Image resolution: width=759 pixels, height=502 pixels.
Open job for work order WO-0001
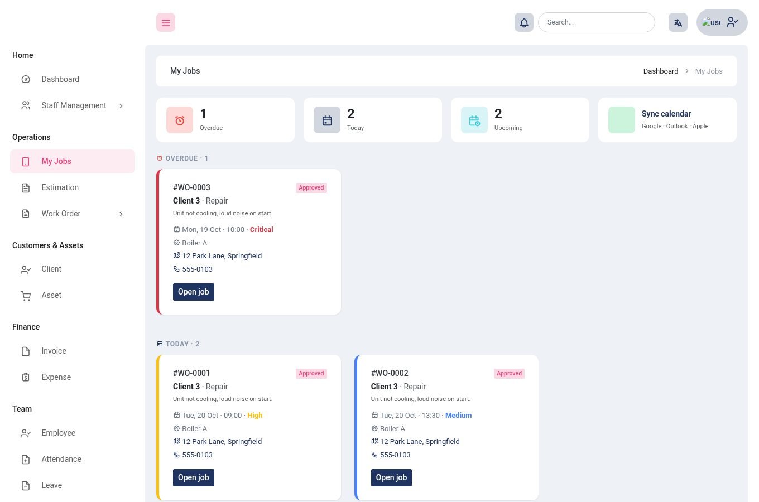coord(194,477)
